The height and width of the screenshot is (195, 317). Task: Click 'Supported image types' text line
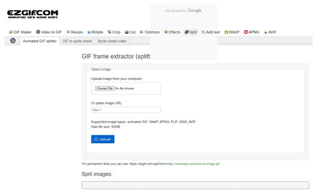tap(143, 122)
